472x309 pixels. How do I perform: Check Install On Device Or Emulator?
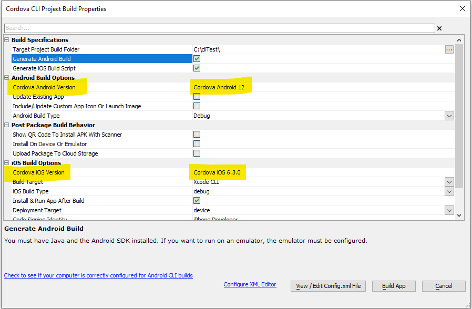197,144
